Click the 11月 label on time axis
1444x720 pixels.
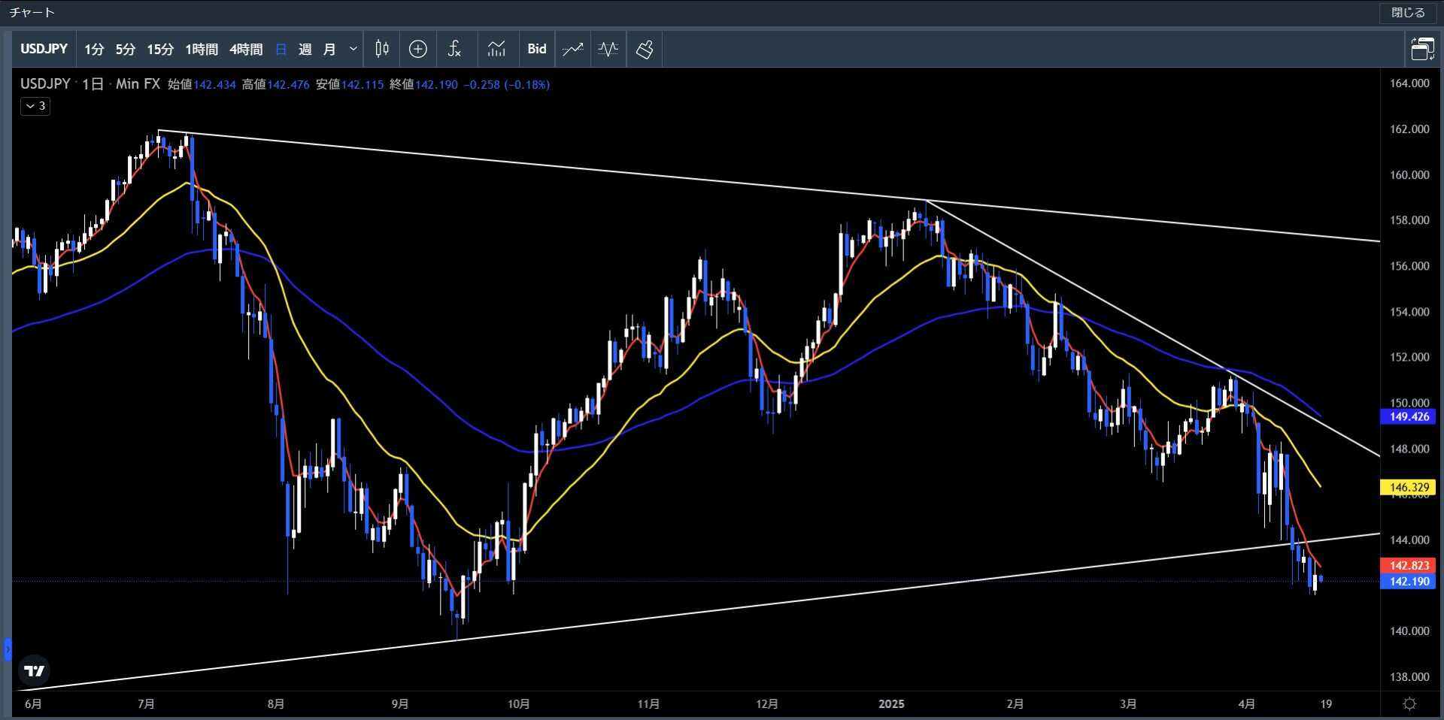[648, 704]
